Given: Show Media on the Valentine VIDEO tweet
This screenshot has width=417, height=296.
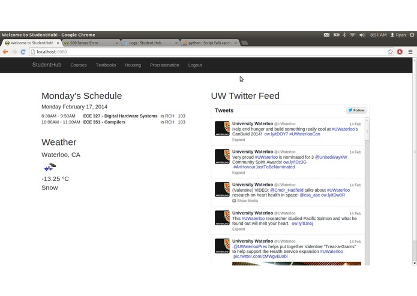Looking at the screenshot, I should tap(245, 201).
